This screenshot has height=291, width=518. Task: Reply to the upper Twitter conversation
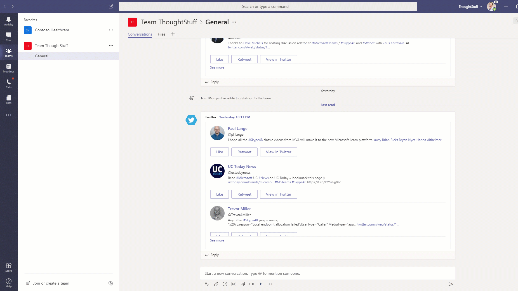point(212,82)
